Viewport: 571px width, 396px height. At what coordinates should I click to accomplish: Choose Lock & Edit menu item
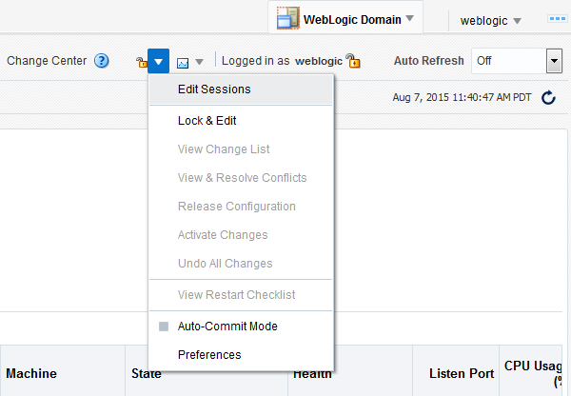[207, 120]
